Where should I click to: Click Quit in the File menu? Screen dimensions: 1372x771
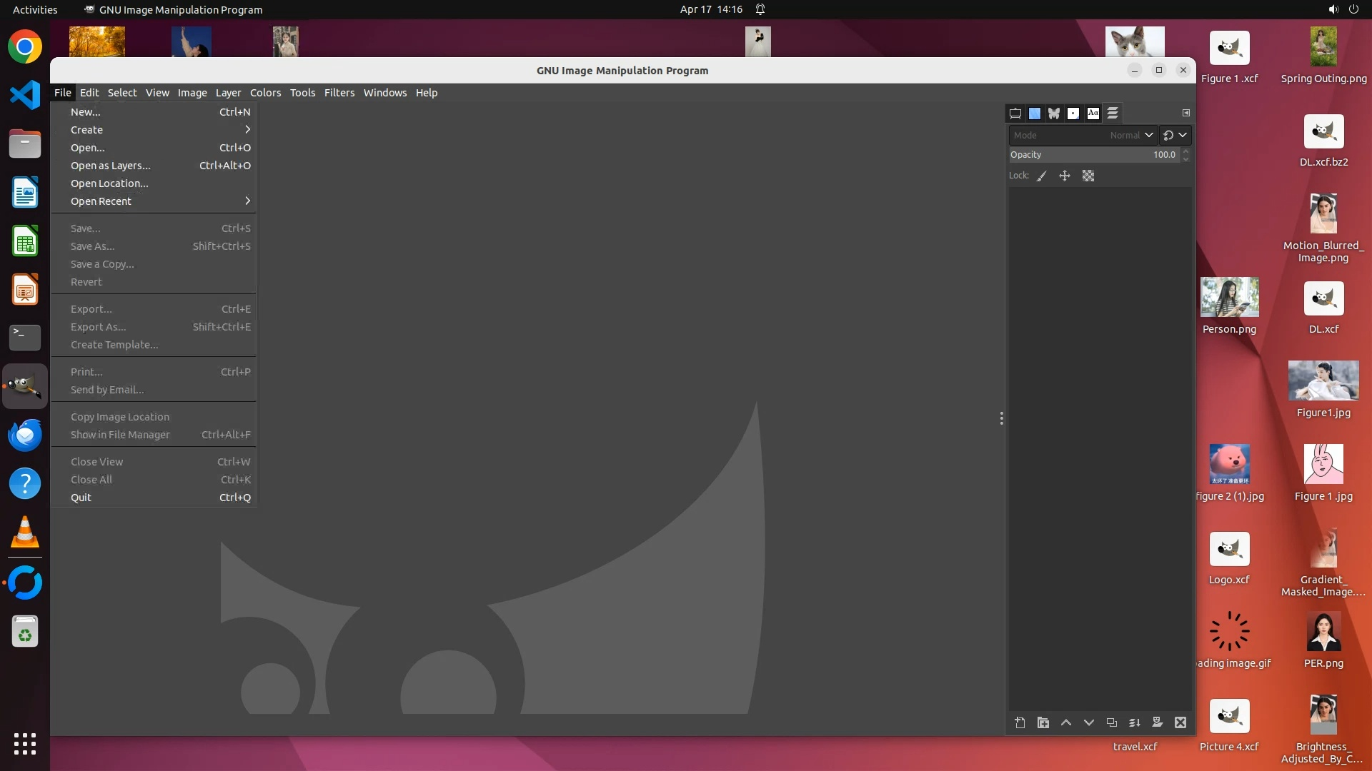(x=81, y=498)
